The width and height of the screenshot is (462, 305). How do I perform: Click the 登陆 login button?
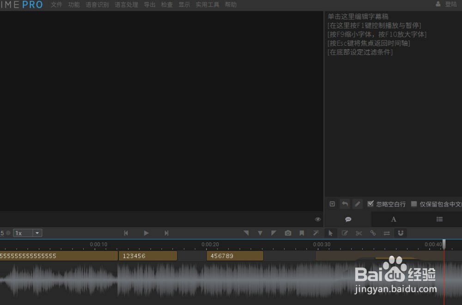pos(451,4)
